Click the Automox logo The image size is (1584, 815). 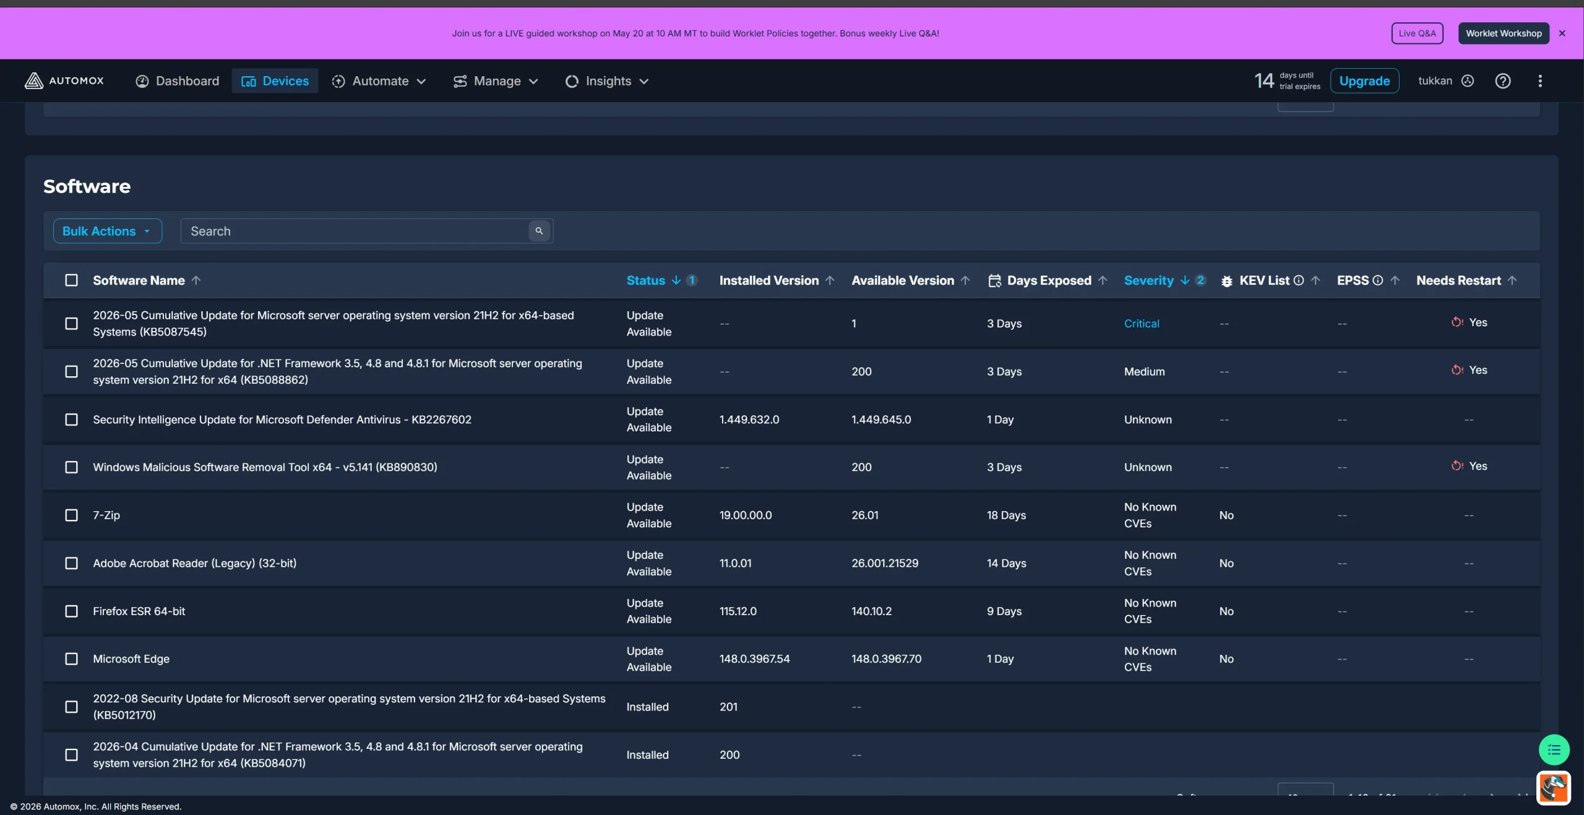pyautogui.click(x=64, y=81)
